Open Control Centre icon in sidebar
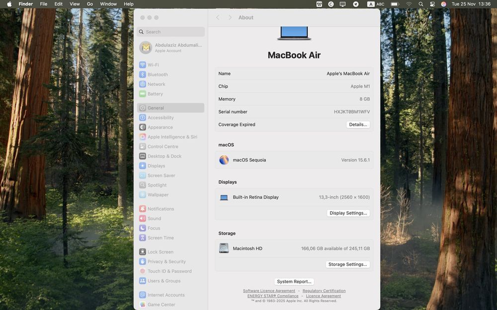Screen dimensions: 497x310 [x=143, y=146]
